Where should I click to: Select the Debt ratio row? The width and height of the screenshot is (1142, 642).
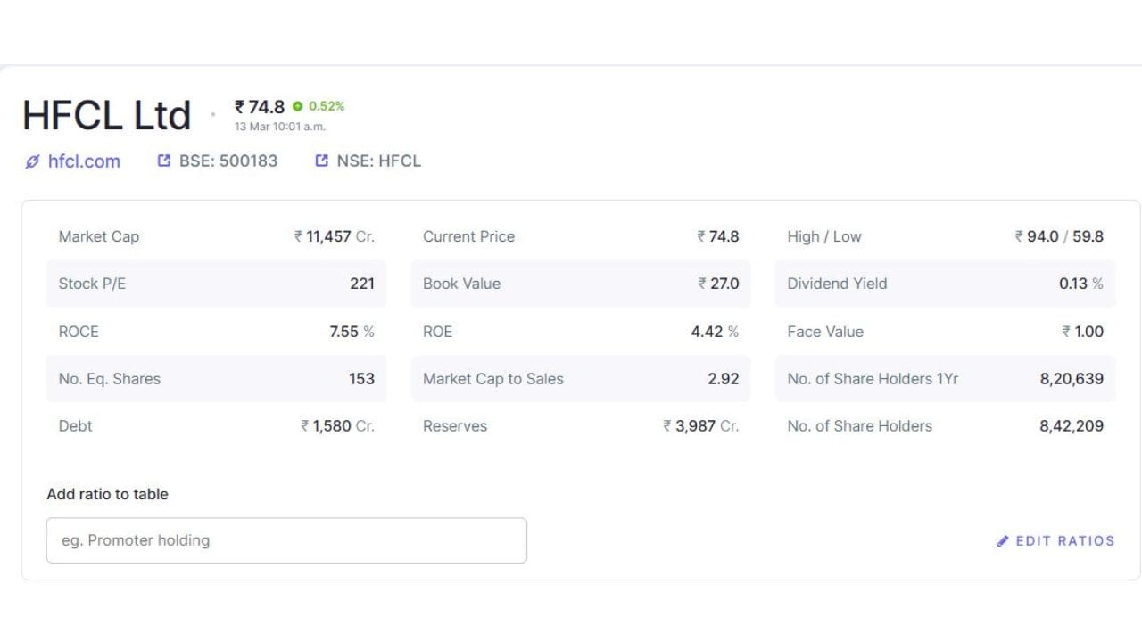tap(216, 426)
